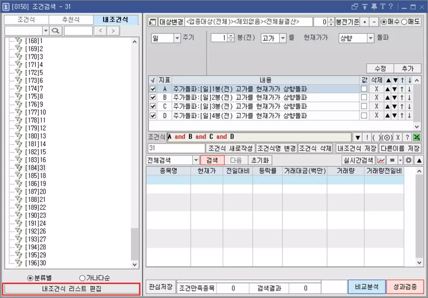
Task: Click thin down arrow on condition D row
Action: (x=410, y=115)
